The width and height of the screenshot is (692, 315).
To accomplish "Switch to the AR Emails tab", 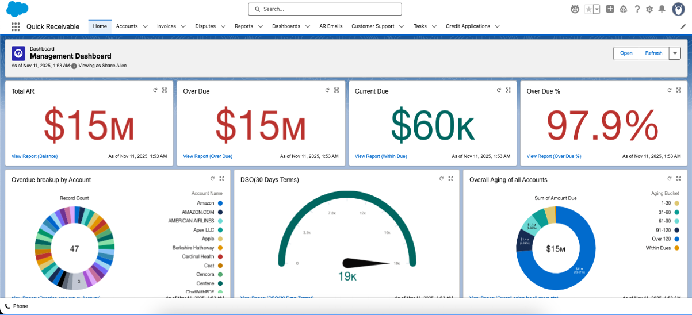I will point(331,26).
